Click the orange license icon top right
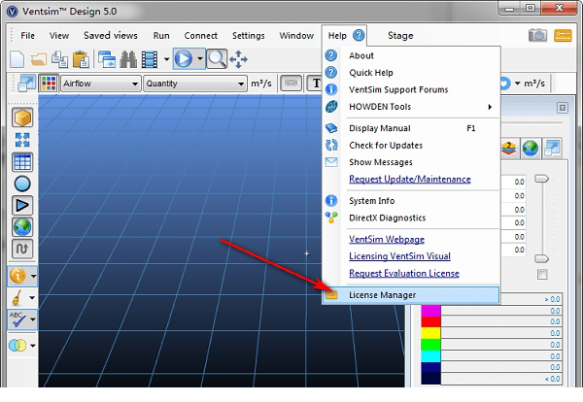583x402 pixels. [563, 36]
